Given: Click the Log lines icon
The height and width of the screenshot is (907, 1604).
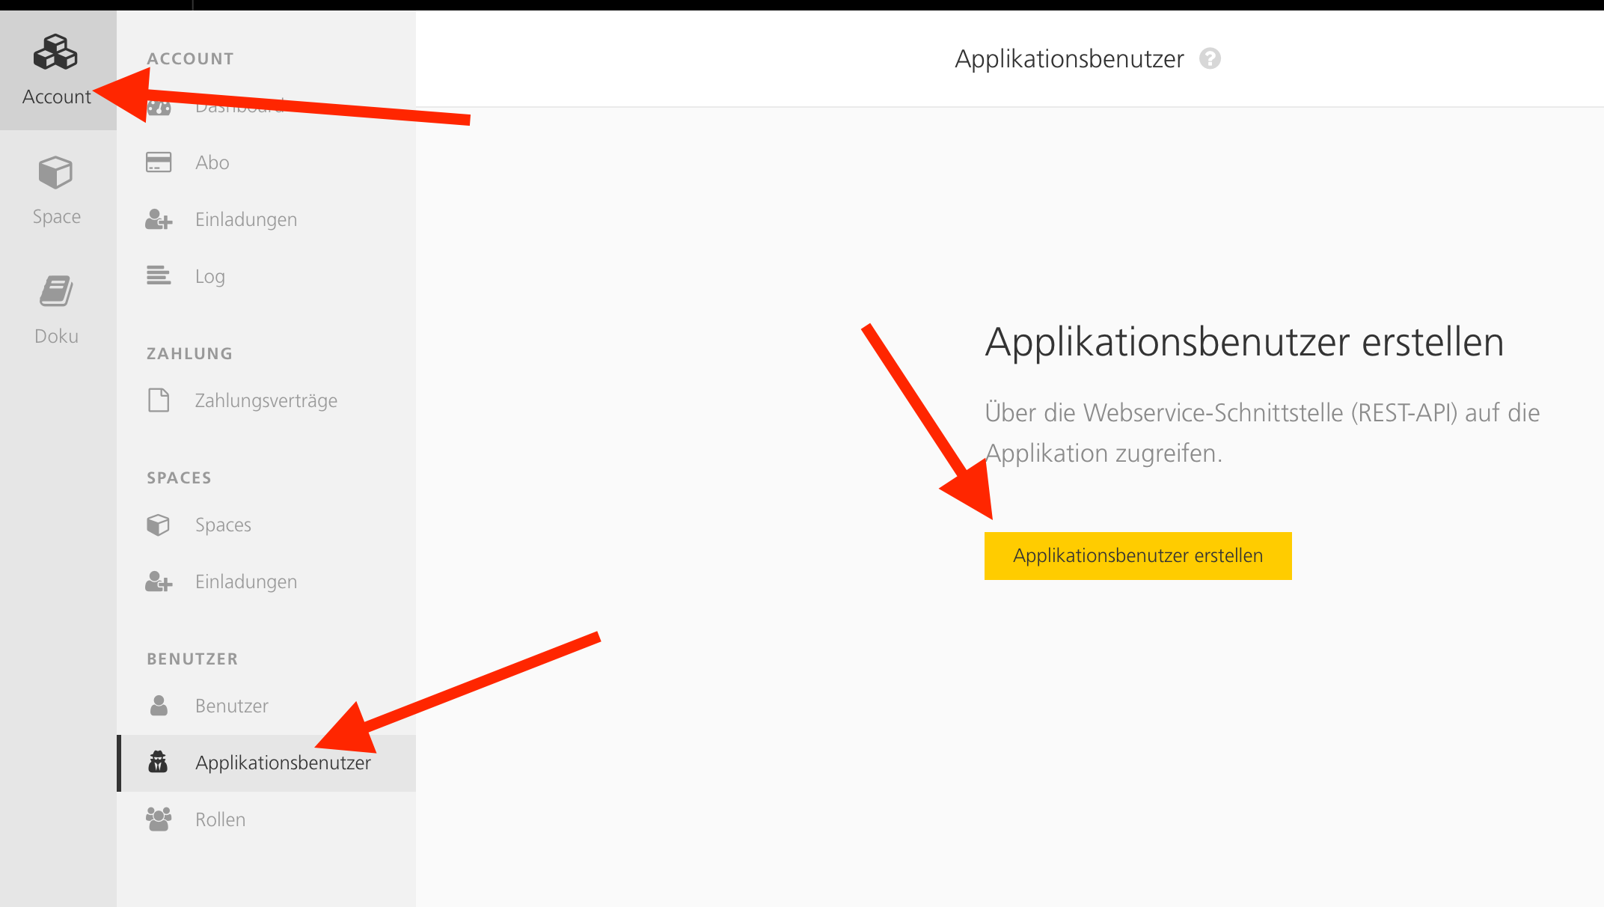Looking at the screenshot, I should point(159,276).
